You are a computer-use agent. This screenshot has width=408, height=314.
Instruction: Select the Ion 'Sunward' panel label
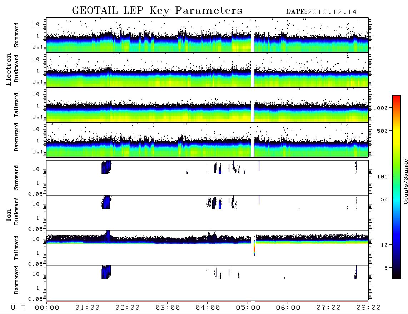click(x=16, y=178)
